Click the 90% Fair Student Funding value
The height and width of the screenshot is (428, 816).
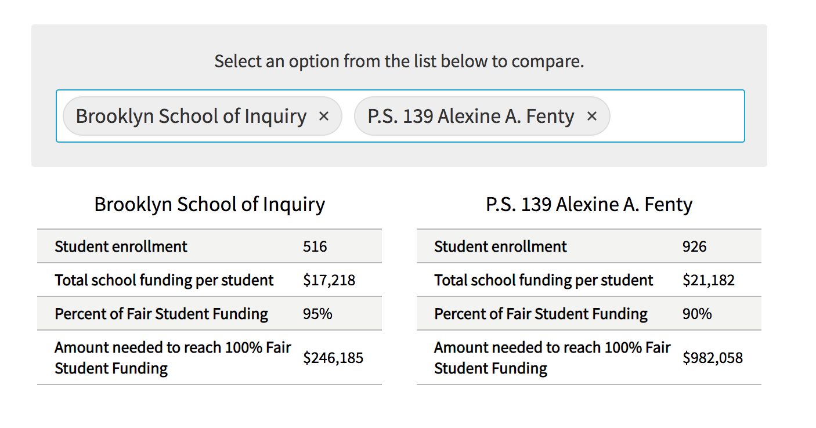point(697,314)
